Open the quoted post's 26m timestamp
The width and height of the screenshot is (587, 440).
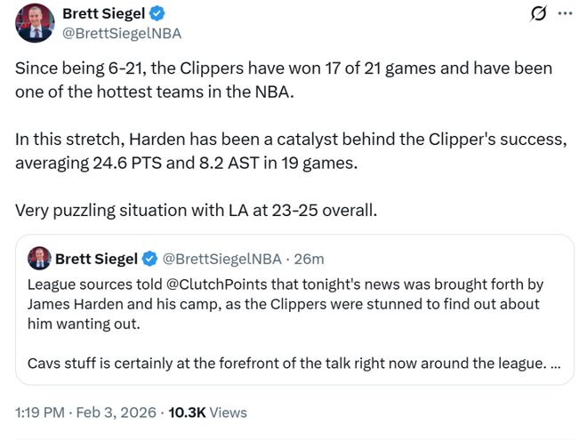point(309,259)
